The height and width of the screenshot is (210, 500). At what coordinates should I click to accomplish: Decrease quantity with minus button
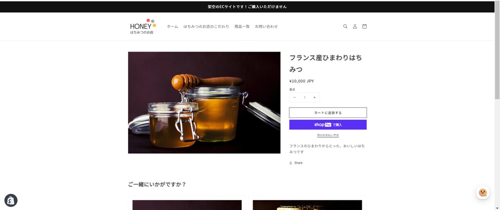coord(294,97)
